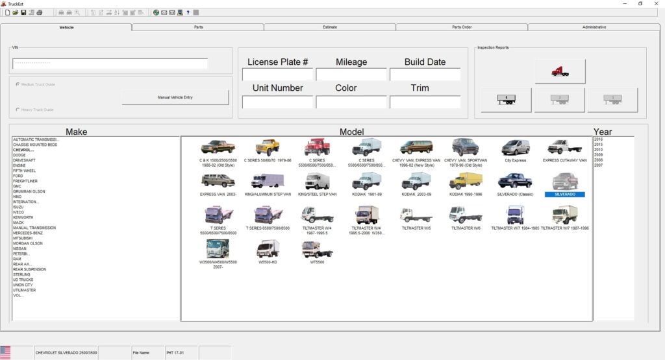Select the Express Cutaway Van model
665x360 pixels.
564,151
